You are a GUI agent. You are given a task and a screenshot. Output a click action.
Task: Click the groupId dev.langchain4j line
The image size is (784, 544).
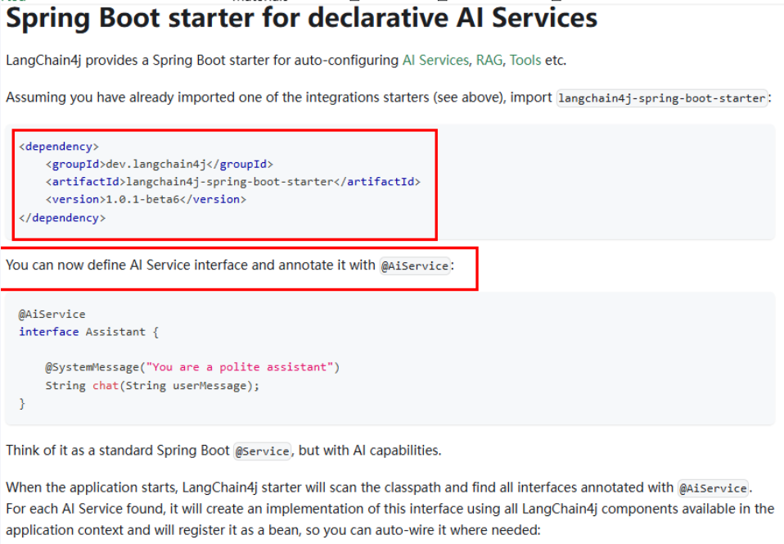click(x=159, y=164)
